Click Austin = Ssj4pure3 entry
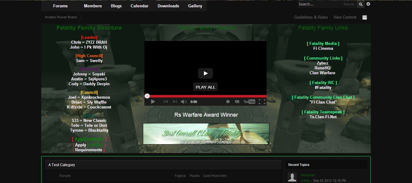 (x=89, y=79)
